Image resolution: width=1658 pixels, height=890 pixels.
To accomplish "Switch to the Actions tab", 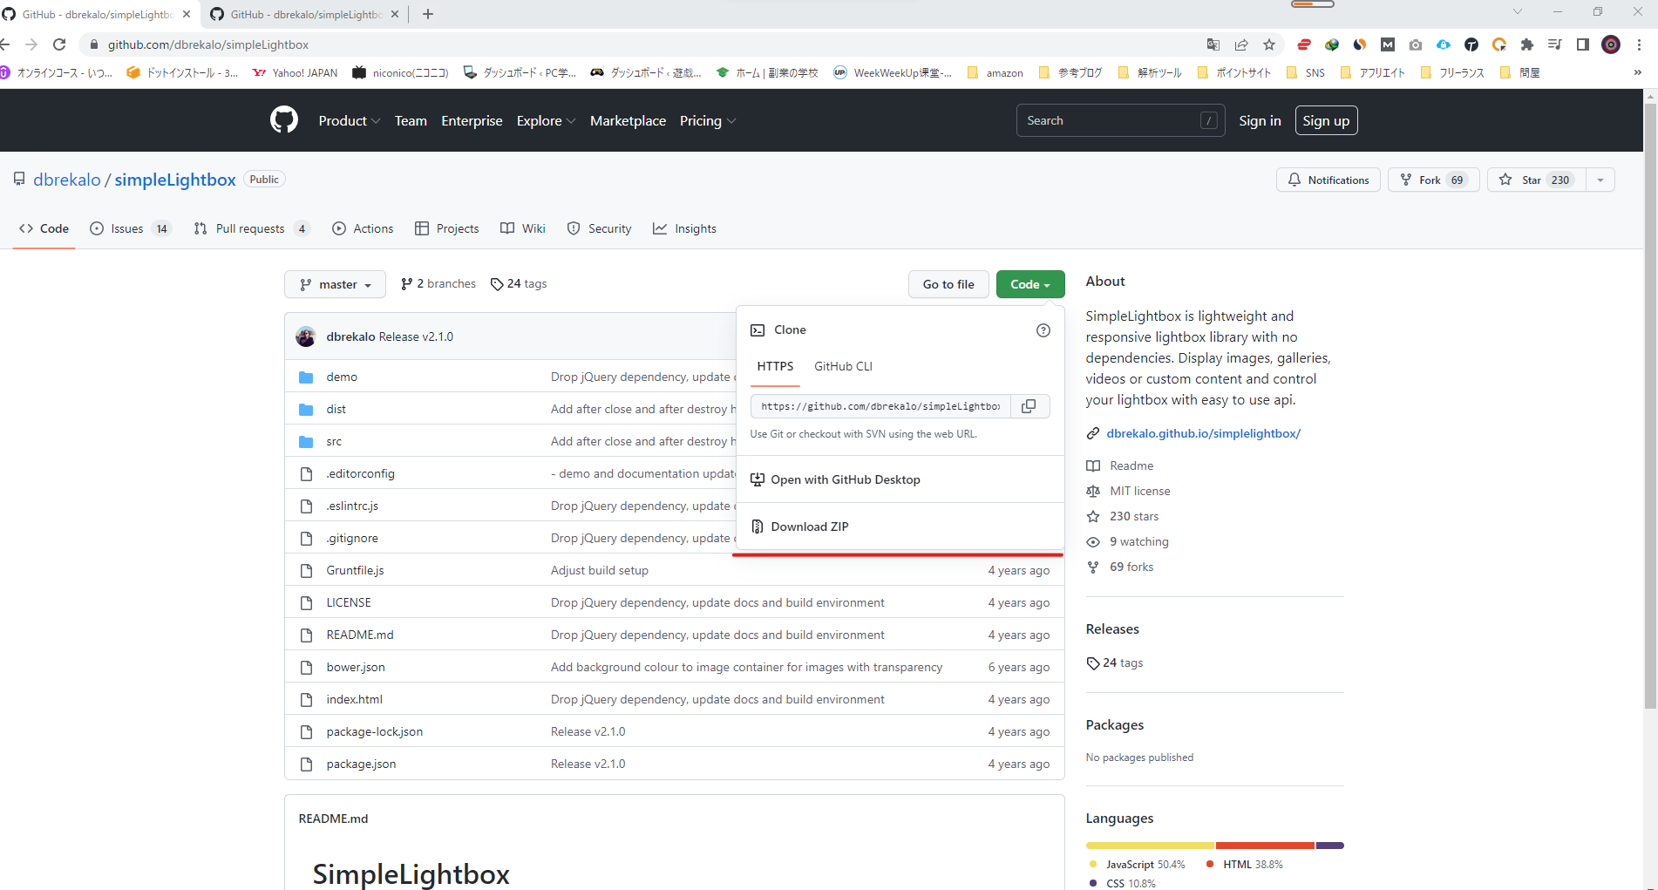I will pyautogui.click(x=363, y=228).
